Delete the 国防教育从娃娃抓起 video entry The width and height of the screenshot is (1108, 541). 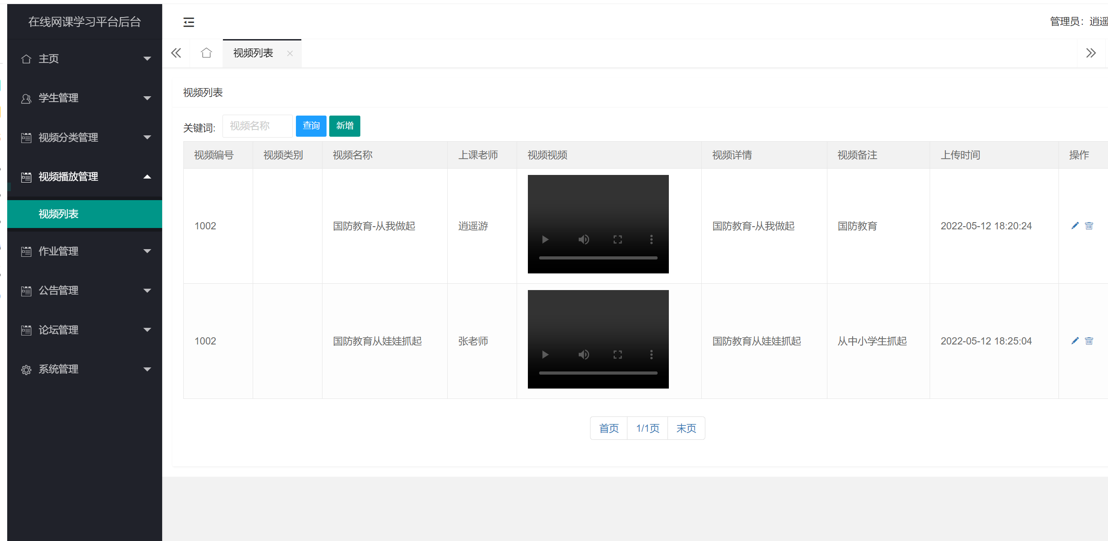point(1090,340)
